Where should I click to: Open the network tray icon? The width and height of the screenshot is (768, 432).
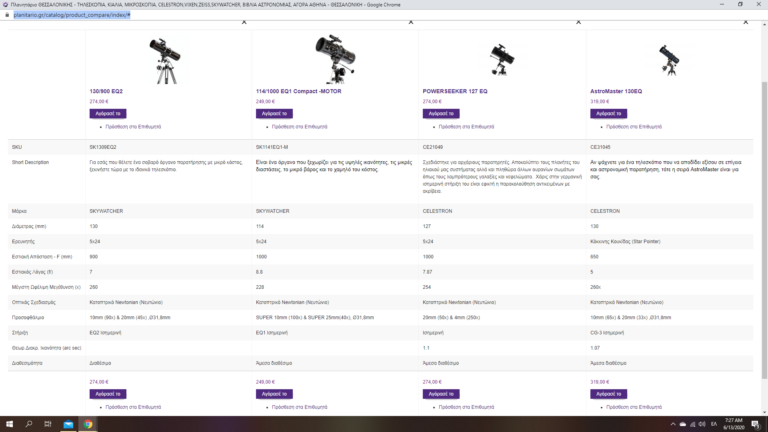(693, 424)
